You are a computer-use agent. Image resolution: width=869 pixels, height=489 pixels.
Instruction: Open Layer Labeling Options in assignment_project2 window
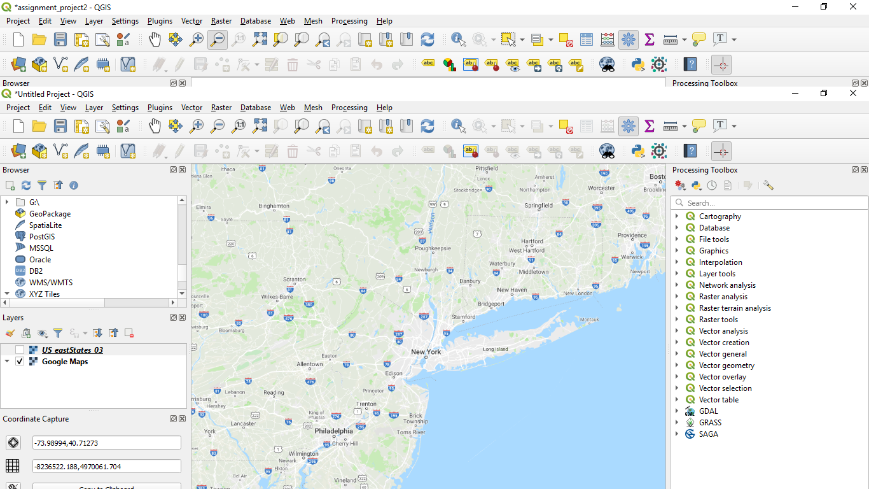click(429, 64)
